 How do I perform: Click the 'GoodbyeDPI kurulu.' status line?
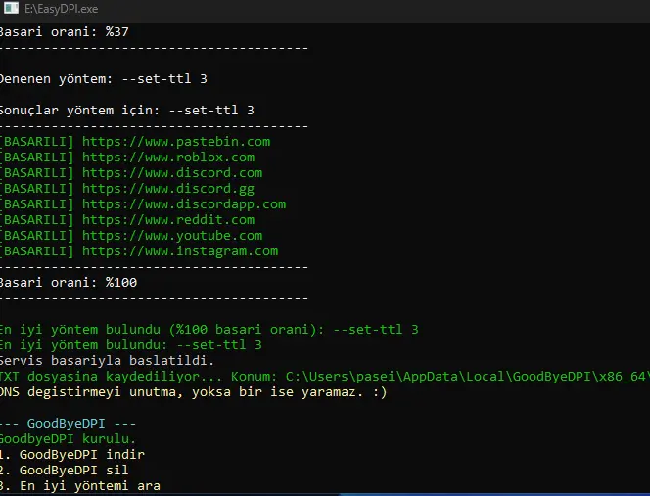click(x=68, y=439)
